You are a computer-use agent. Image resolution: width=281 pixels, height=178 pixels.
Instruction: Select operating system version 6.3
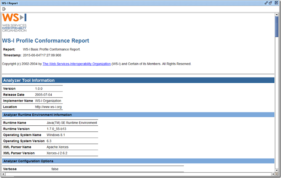(49, 141)
